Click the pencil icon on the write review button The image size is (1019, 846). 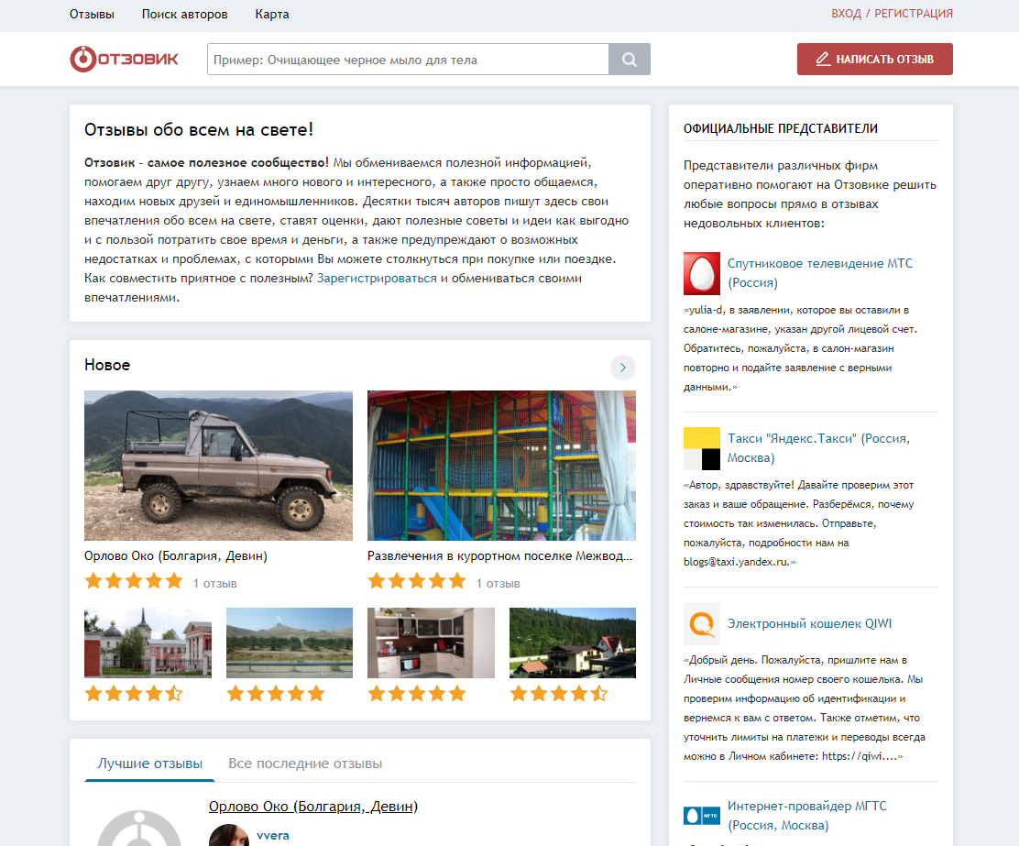coord(822,59)
